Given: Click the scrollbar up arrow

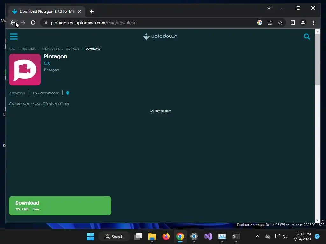Looking at the screenshot, I should pos(317,31).
